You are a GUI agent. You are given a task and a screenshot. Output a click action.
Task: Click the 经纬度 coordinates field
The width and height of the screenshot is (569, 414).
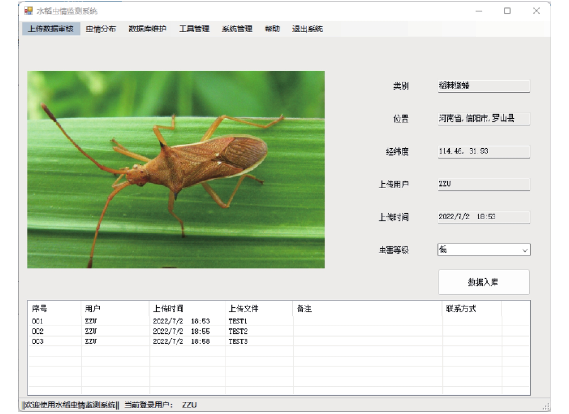483,151
